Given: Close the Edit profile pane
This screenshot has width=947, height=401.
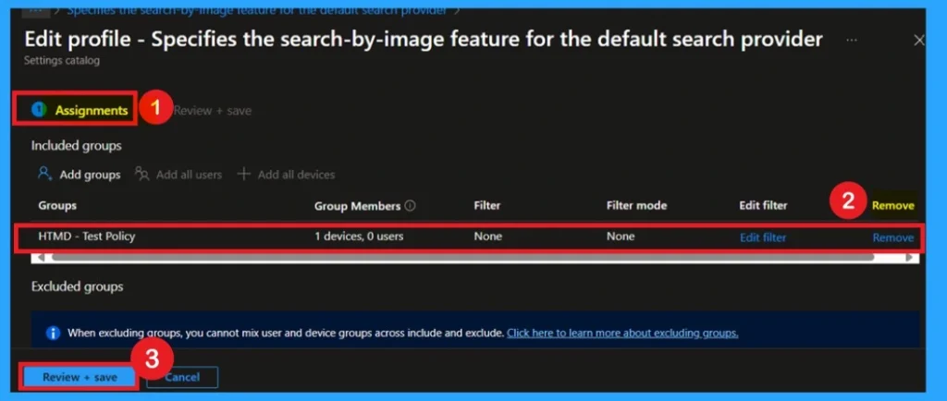Looking at the screenshot, I should pyautogui.click(x=918, y=41).
